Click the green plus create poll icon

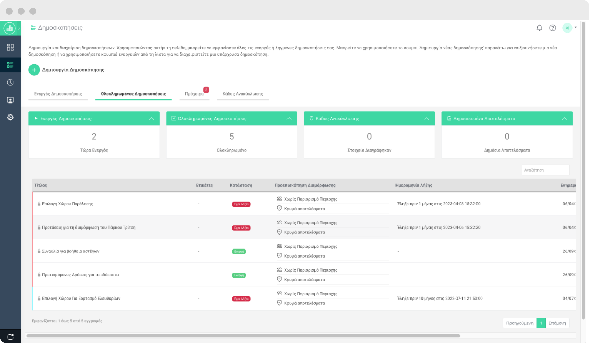click(34, 70)
